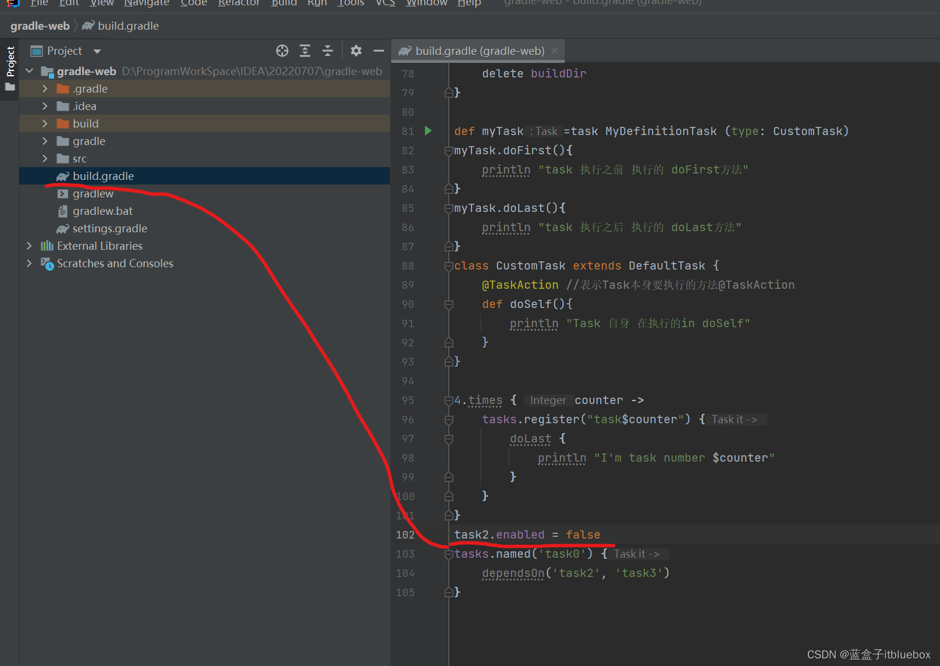Screen dimensions: 940x666
Task: Fold 4.times closure at line 95
Action: (449, 401)
